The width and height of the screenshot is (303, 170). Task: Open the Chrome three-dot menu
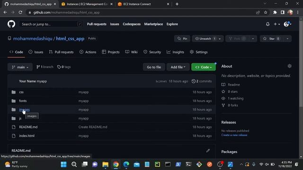pyautogui.click(x=298, y=12)
